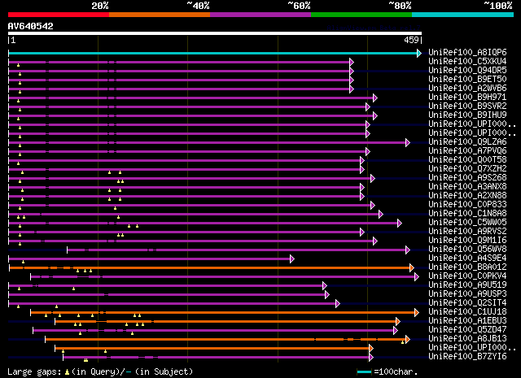
Task: Select the UniRef100_A8JB13 label
Action: (467, 339)
